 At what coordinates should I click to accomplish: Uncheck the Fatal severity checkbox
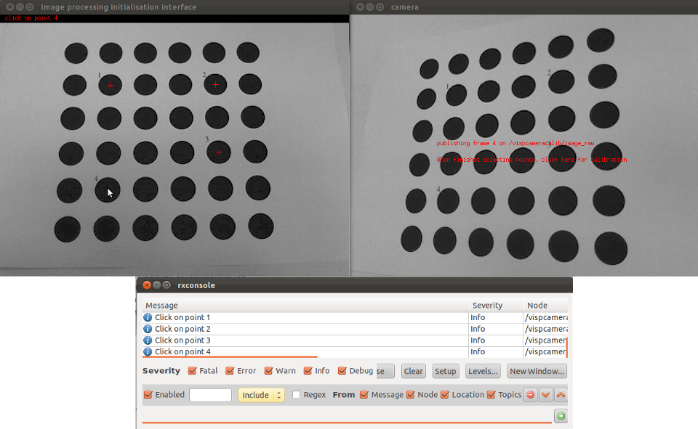[193, 371]
